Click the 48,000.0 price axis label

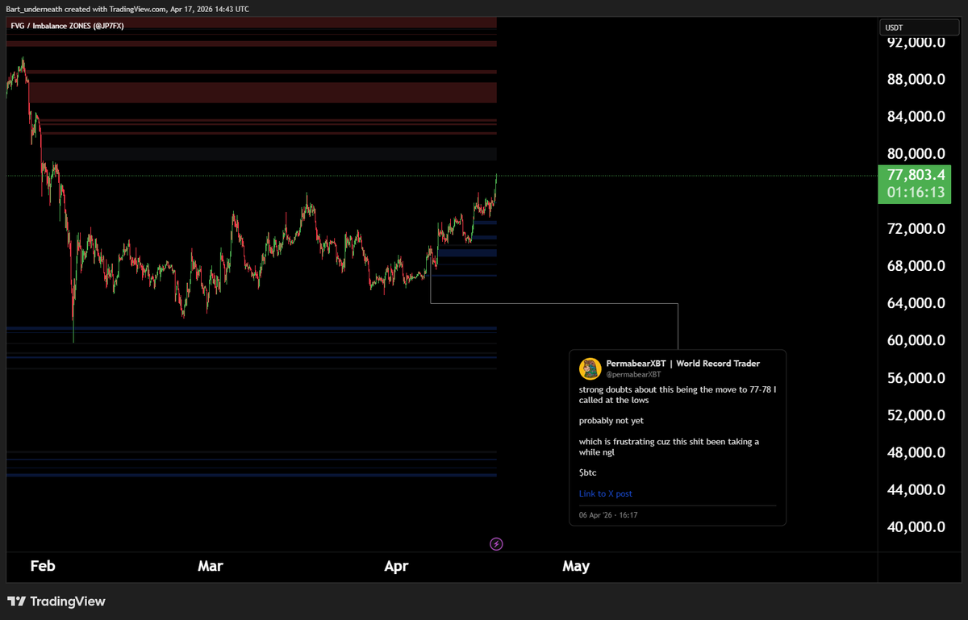916,452
